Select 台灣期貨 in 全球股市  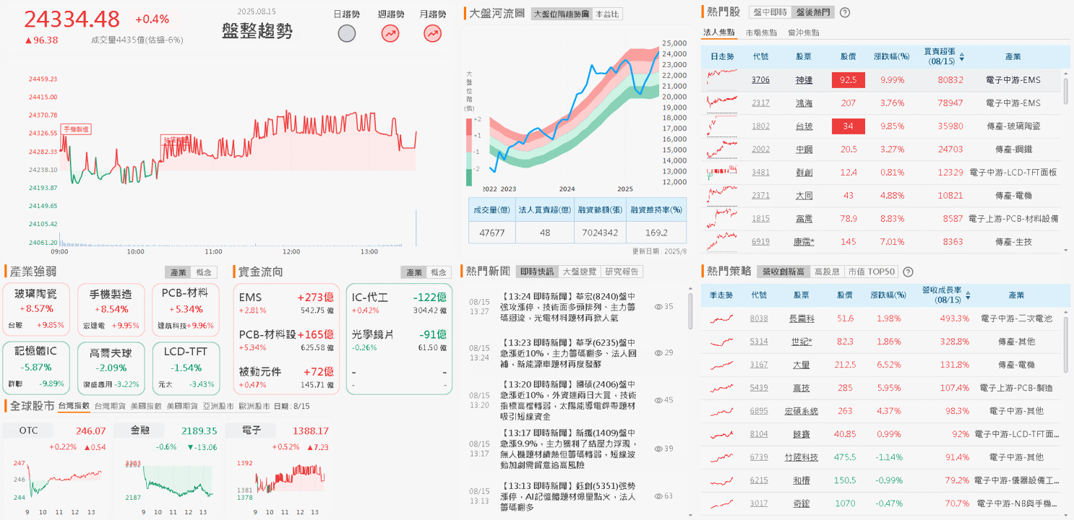click(x=110, y=407)
